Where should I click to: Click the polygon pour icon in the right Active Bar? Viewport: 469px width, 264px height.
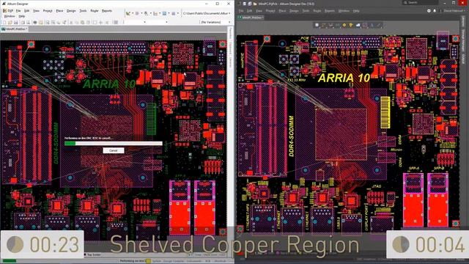pyautogui.click(x=358, y=25)
